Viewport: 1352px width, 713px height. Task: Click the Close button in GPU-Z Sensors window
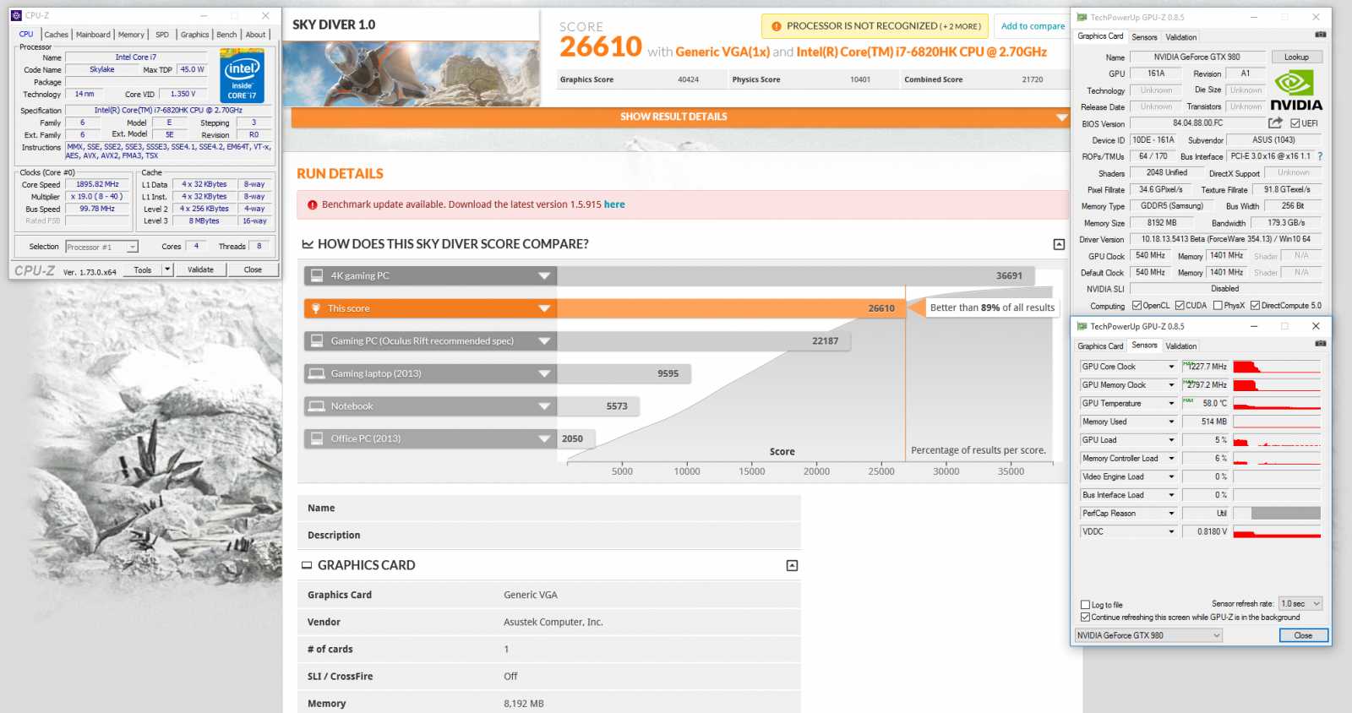point(1303,635)
